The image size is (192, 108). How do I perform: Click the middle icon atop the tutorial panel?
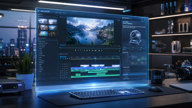(145, 19)
